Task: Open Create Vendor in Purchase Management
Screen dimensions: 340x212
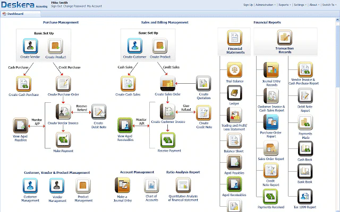Action: point(30,46)
